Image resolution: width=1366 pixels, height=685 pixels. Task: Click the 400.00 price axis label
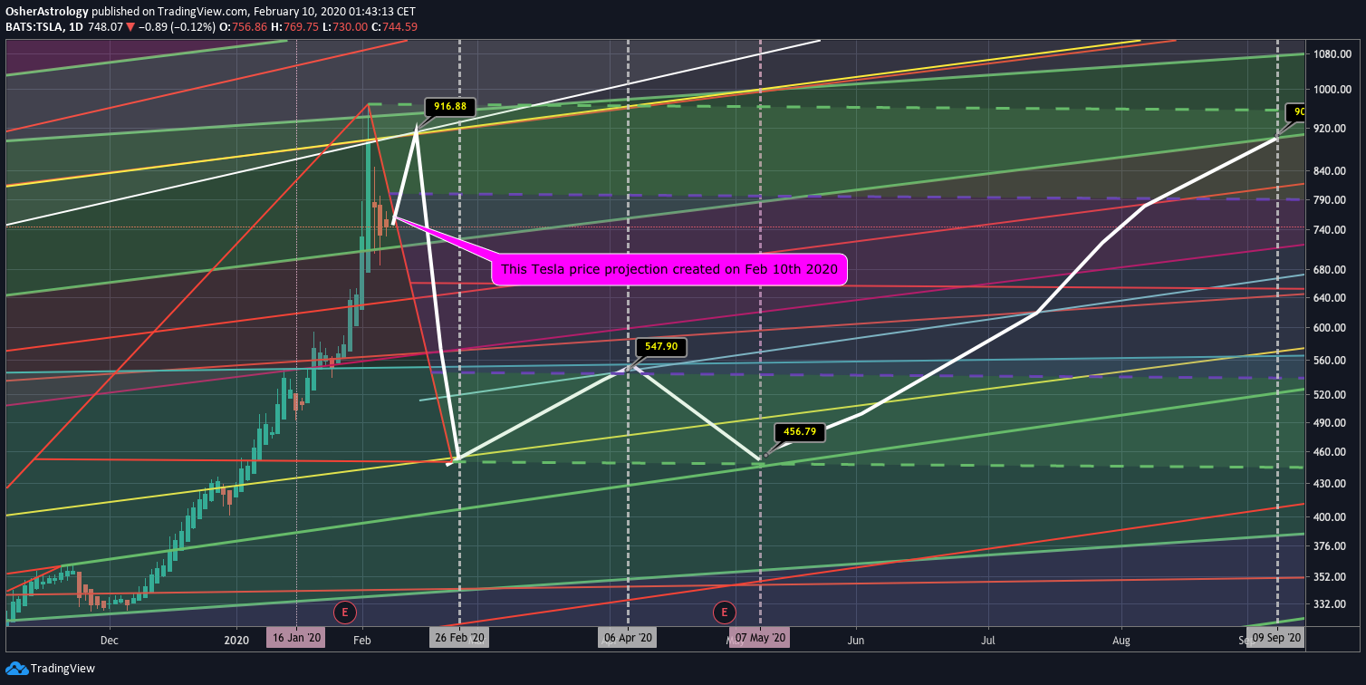[x=1332, y=517]
